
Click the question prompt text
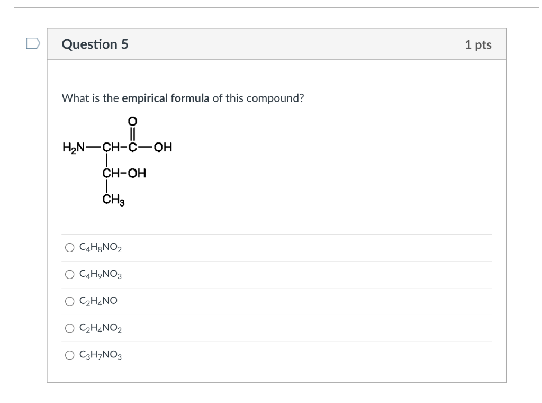click(x=182, y=97)
